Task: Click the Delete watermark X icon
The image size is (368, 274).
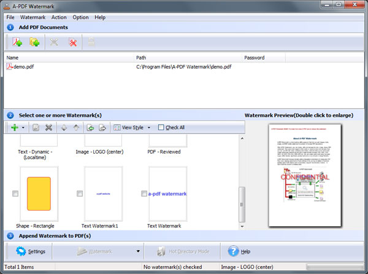Action: click(x=49, y=128)
